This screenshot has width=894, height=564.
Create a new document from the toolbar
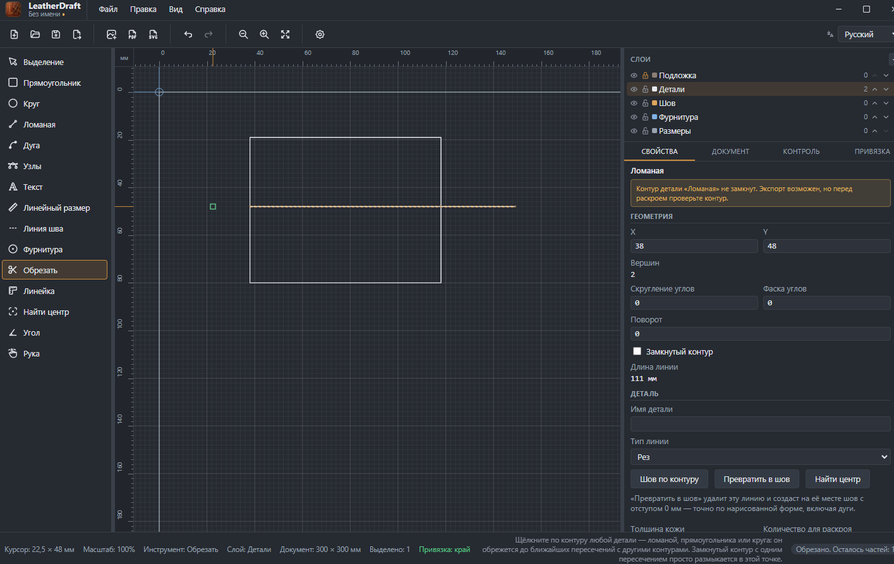point(15,35)
